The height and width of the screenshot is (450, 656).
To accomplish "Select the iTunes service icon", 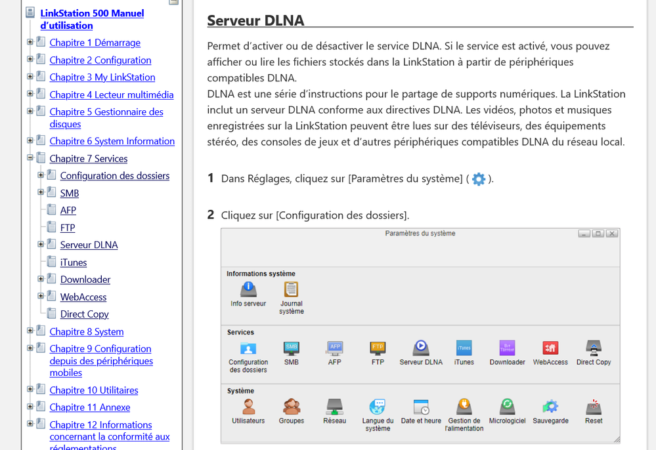I will [x=464, y=348].
